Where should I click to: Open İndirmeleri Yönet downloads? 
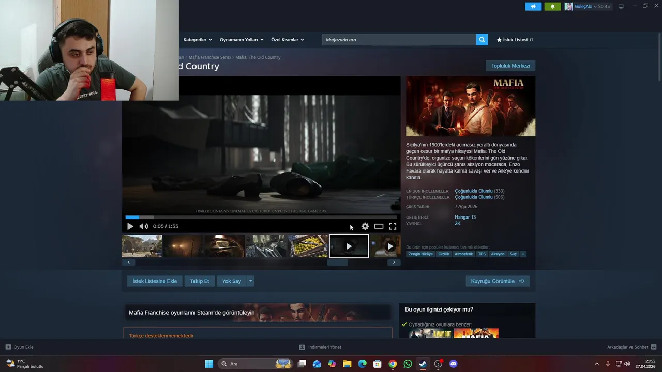pyautogui.click(x=320, y=347)
